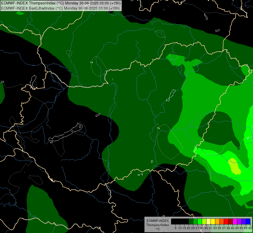The width and height of the screenshot is (253, 233).
Task: Click the °C unit label in legend
Action: tap(158, 229)
